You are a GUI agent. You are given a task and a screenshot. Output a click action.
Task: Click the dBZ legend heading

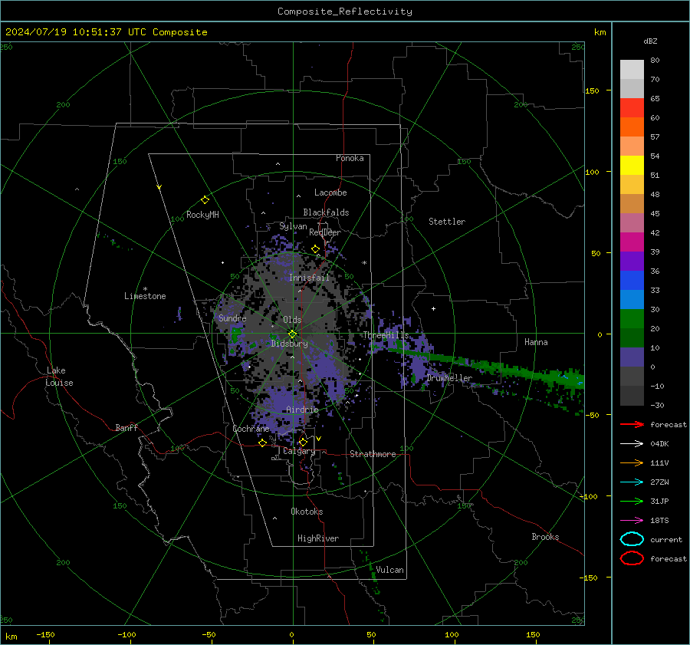[x=650, y=41]
